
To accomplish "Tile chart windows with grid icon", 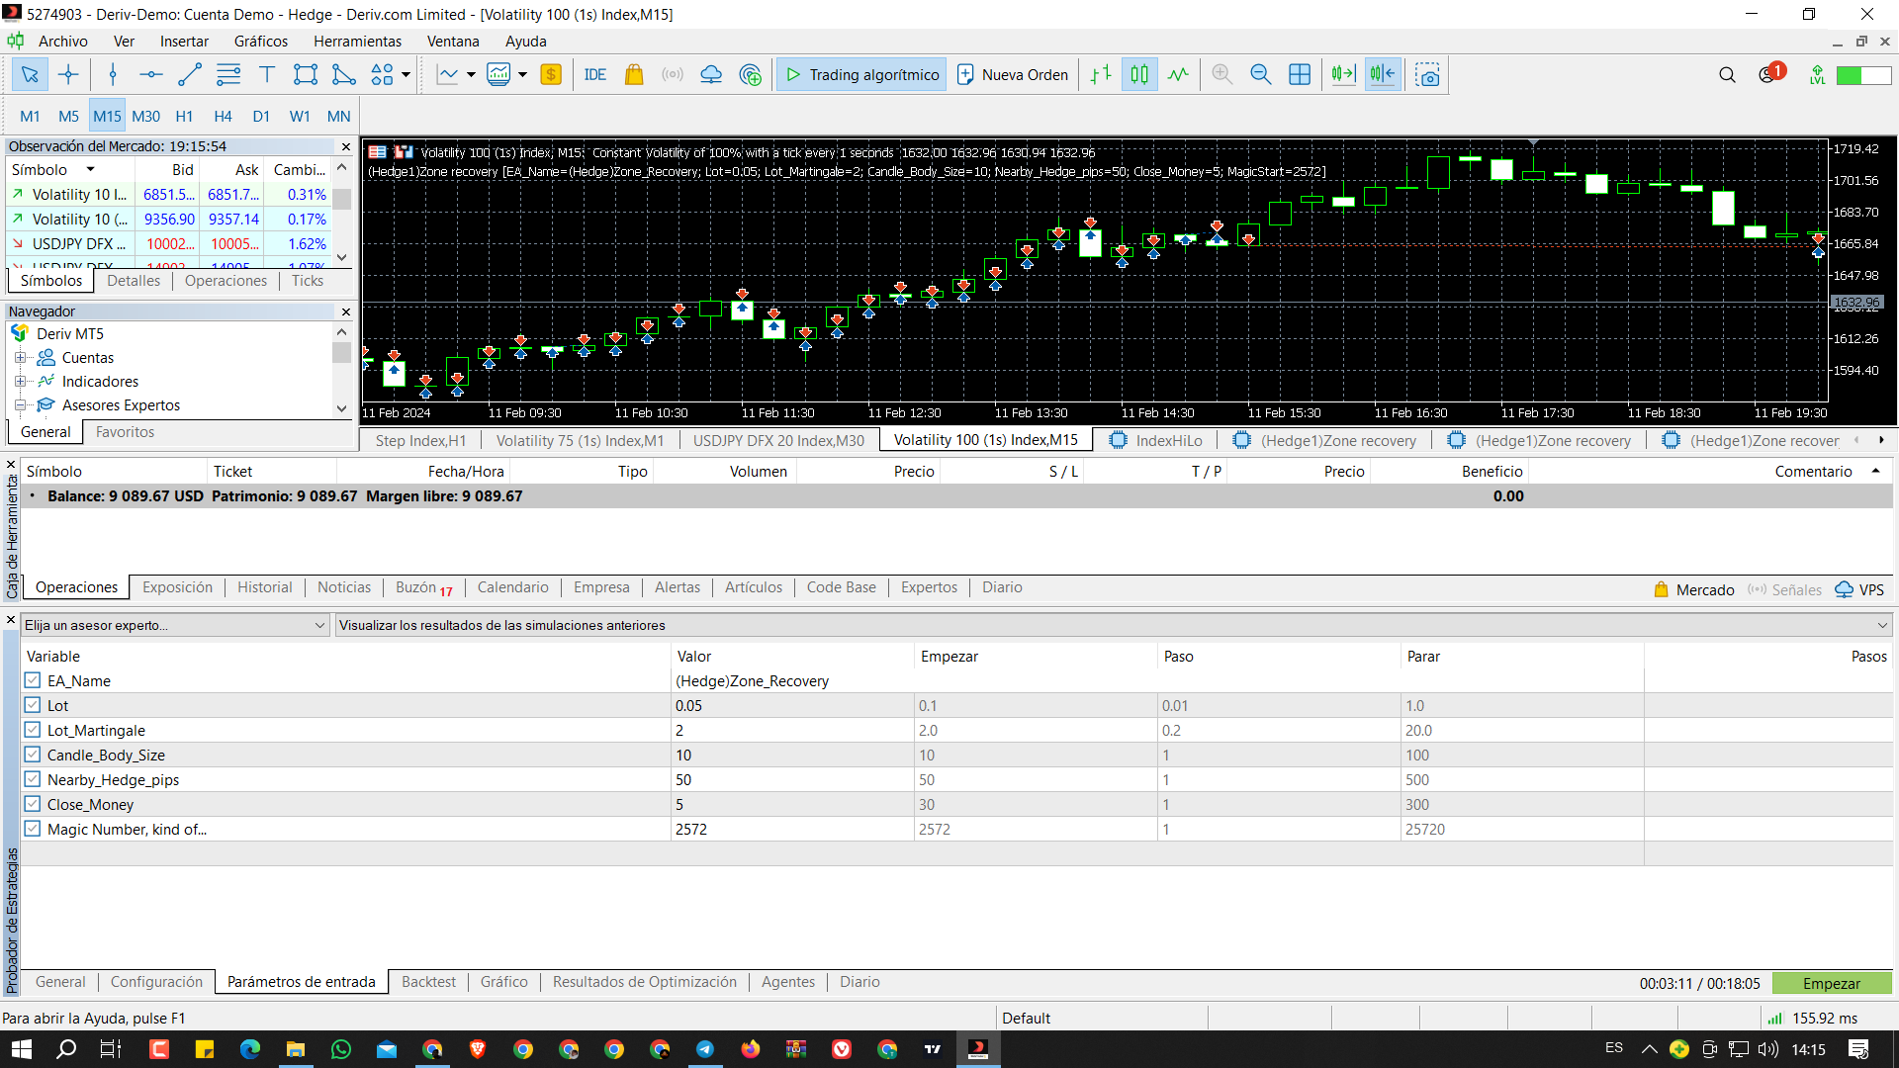I will 1300,74.
